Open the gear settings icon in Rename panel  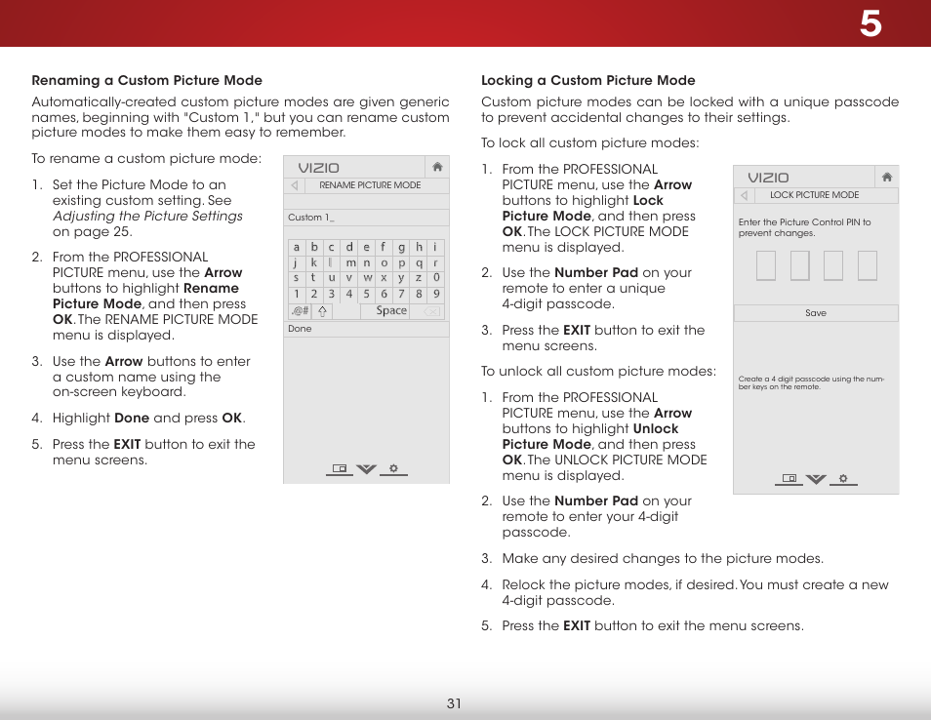click(393, 469)
